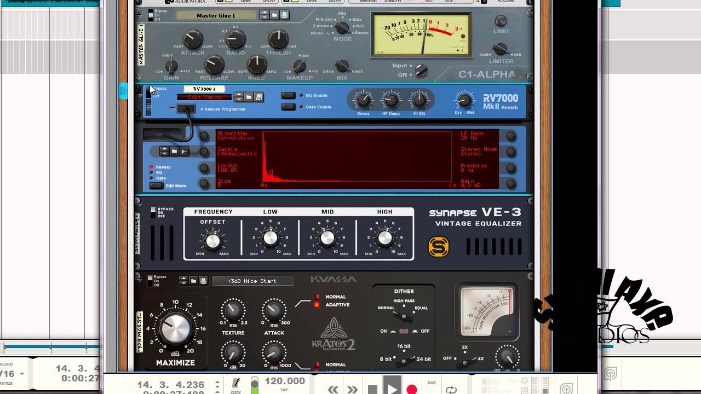
Task: Save the Master Glue 1 patch
Action: pyautogui.click(x=285, y=15)
